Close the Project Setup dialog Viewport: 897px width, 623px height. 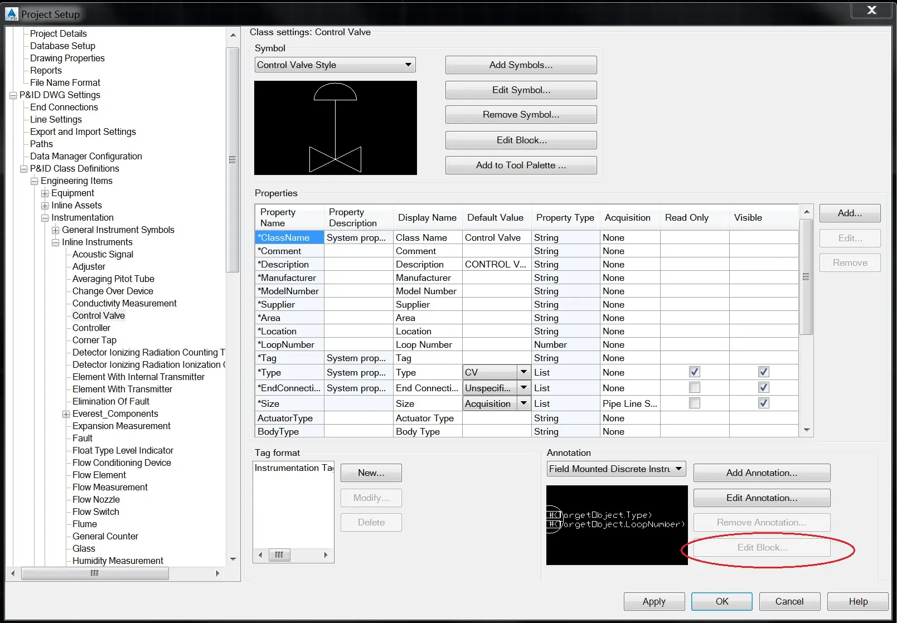(872, 10)
